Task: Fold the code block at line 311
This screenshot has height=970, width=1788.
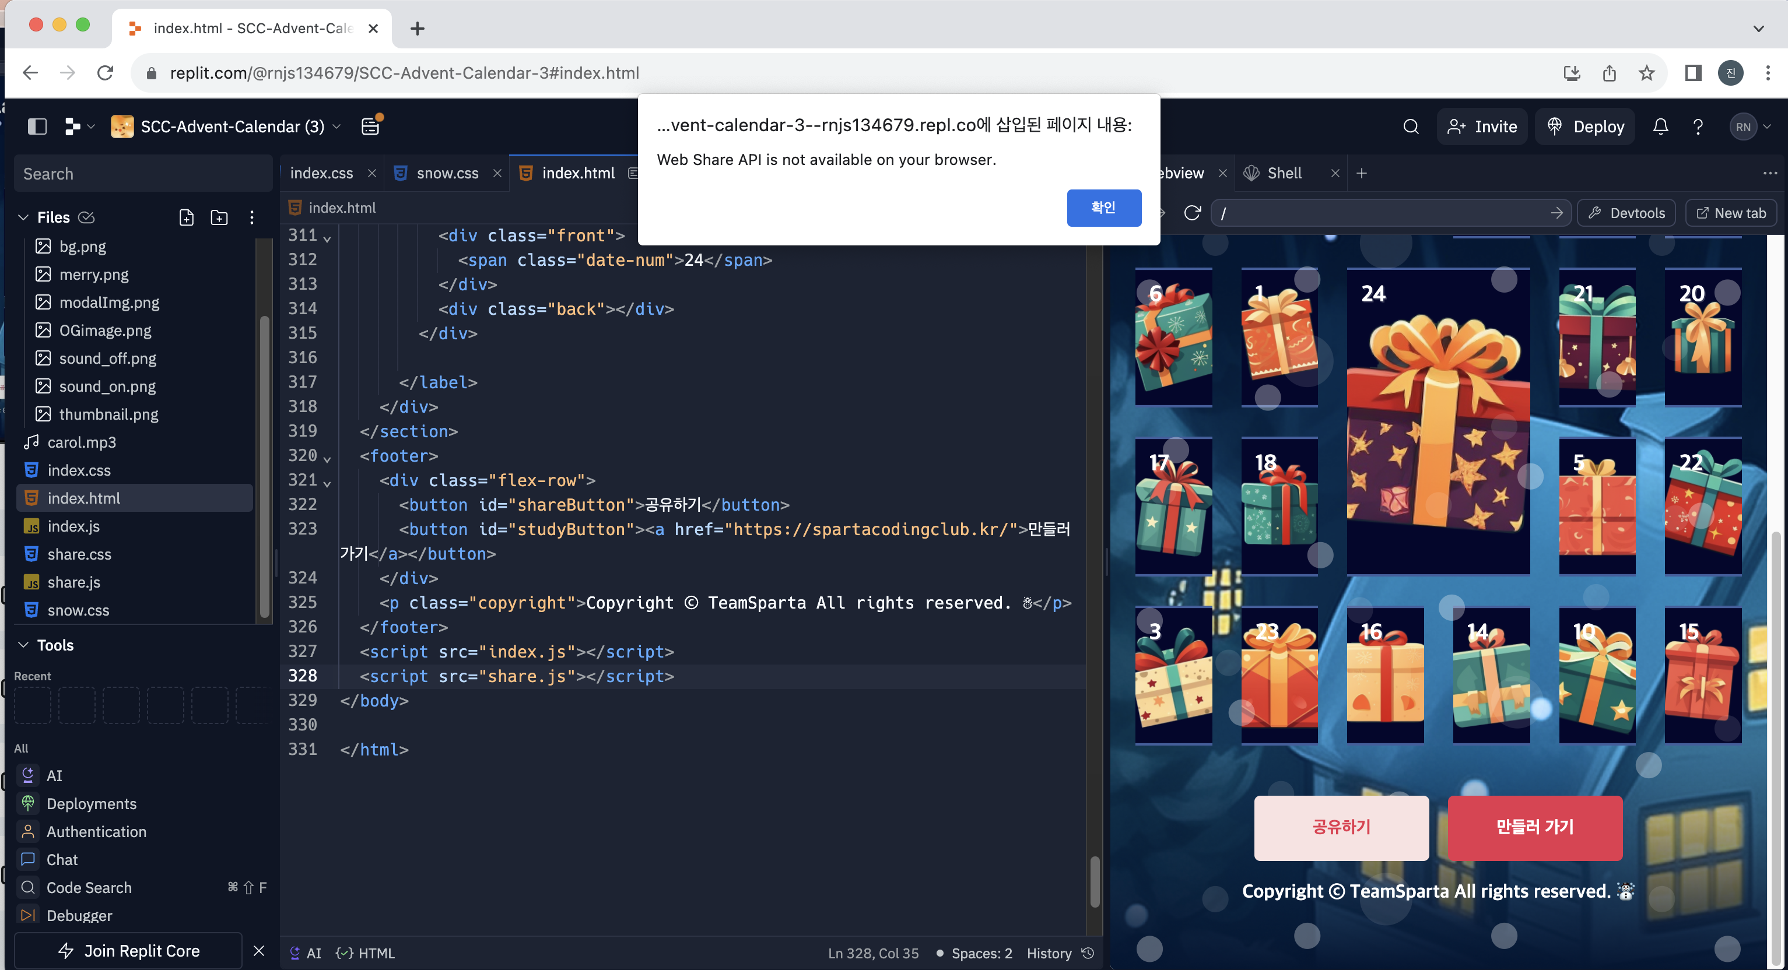Action: (327, 237)
